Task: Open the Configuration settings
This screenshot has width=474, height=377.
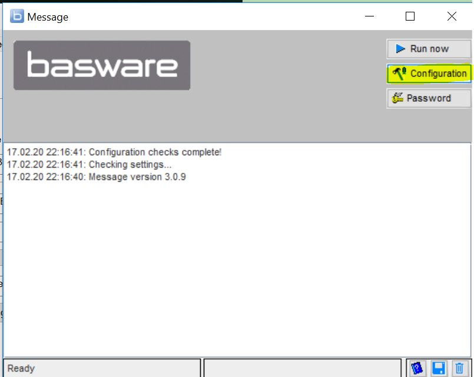Action: (x=429, y=74)
